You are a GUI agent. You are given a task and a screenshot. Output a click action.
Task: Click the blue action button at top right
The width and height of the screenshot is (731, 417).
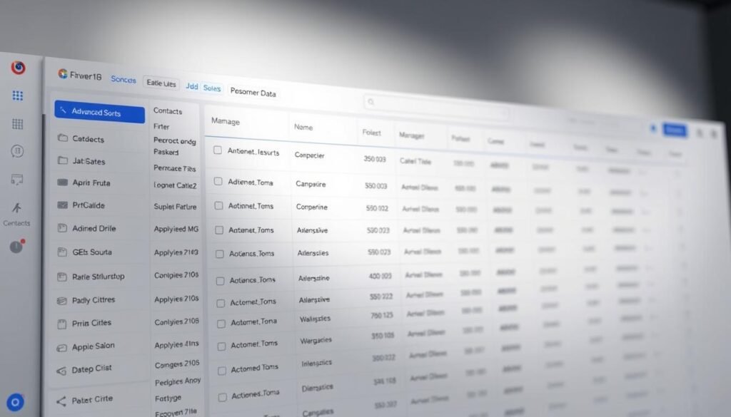675,130
